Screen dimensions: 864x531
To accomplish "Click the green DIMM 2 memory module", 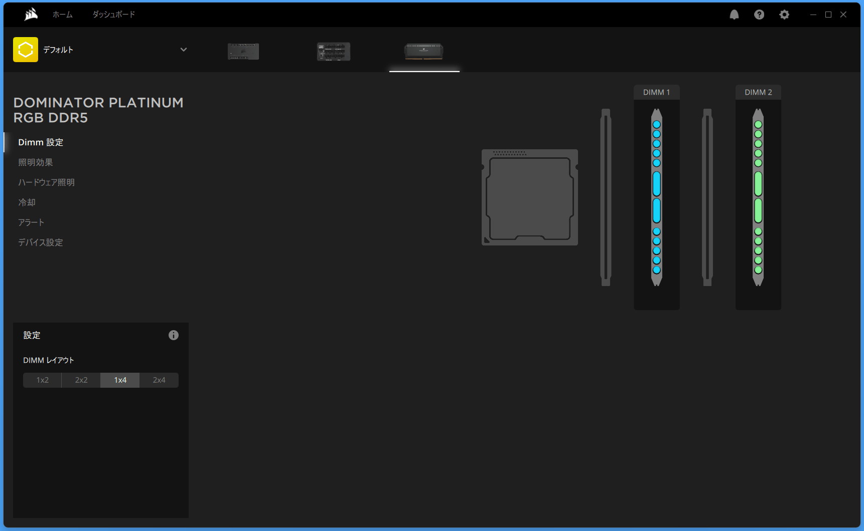I will 758,197.
